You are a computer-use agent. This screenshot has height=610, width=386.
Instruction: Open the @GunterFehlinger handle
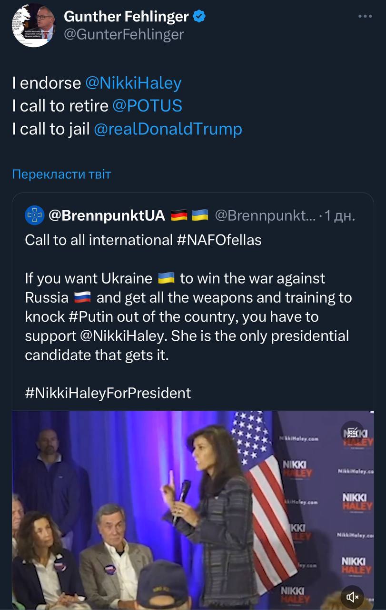tap(124, 35)
